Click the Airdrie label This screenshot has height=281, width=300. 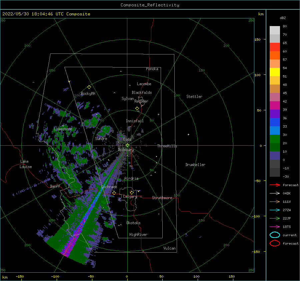click(x=131, y=178)
